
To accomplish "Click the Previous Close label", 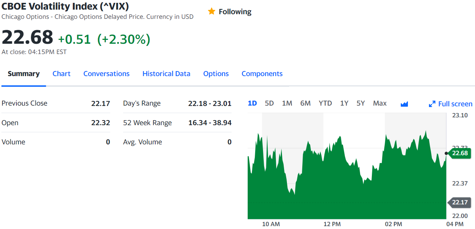I will [x=25, y=103].
